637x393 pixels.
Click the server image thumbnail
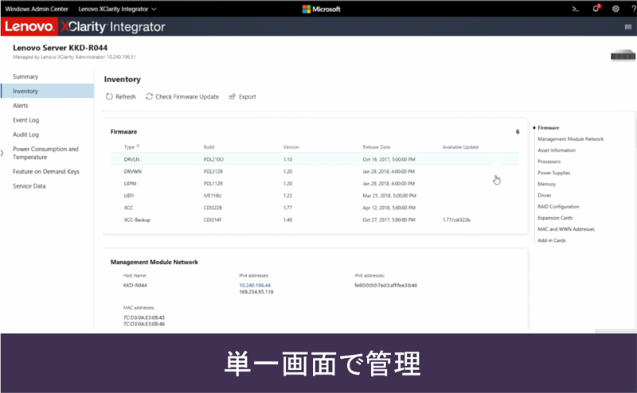click(x=623, y=55)
